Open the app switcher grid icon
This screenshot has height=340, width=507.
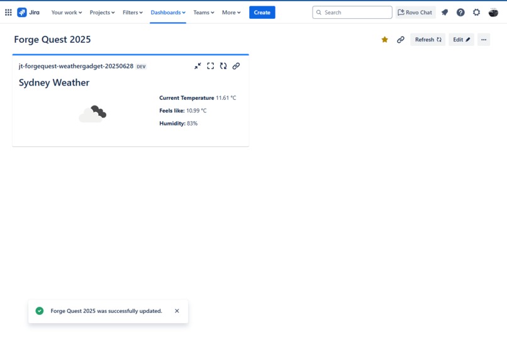click(x=8, y=13)
